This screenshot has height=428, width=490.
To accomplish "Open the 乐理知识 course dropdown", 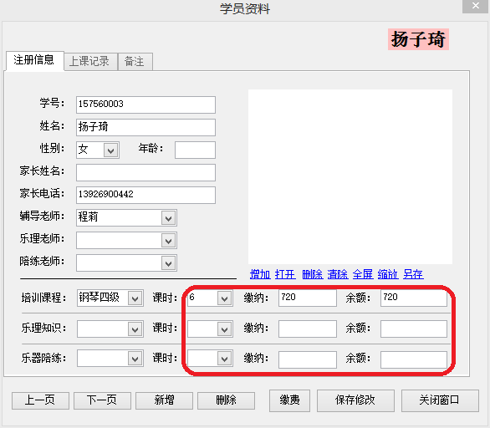I will (x=135, y=329).
